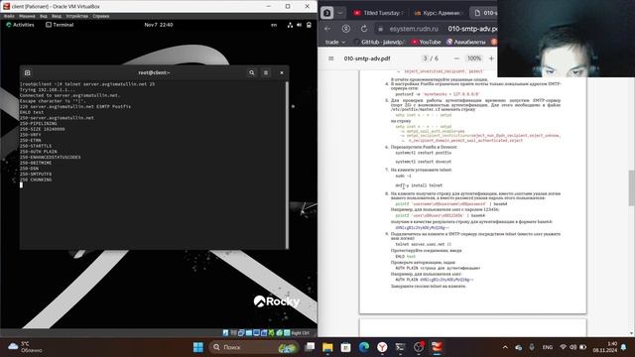Open the notifications bell icon
The image size is (635, 357).
624,347
